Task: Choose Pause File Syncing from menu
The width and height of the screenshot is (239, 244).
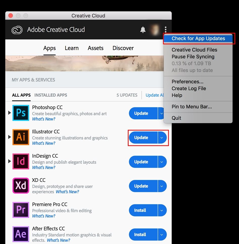Action: pos(193,57)
